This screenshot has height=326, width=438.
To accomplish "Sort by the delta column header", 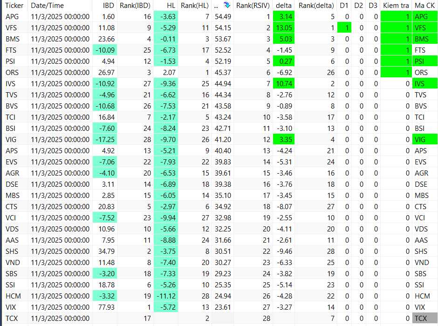I will [283, 5].
